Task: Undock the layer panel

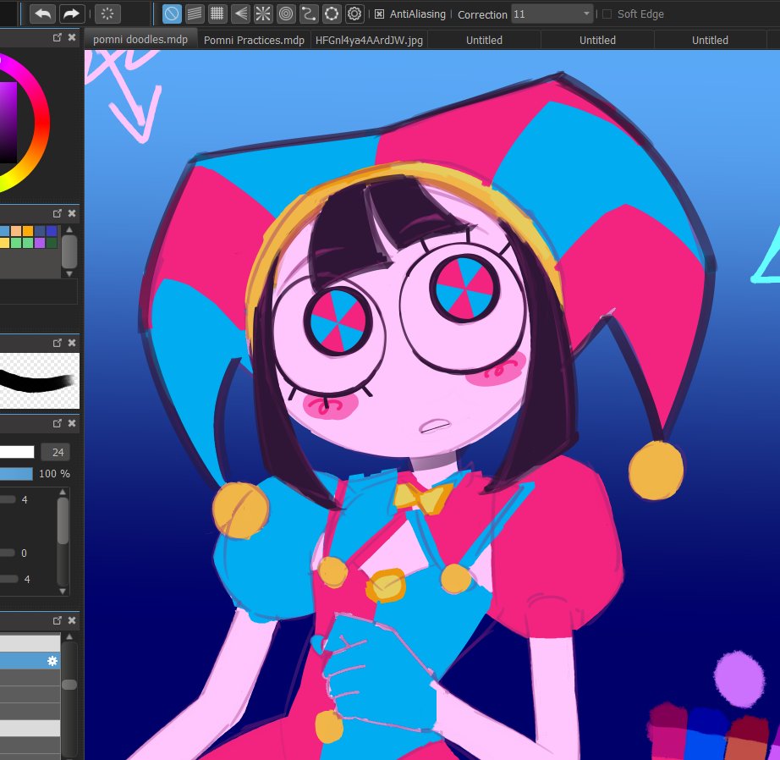Action: [x=58, y=620]
